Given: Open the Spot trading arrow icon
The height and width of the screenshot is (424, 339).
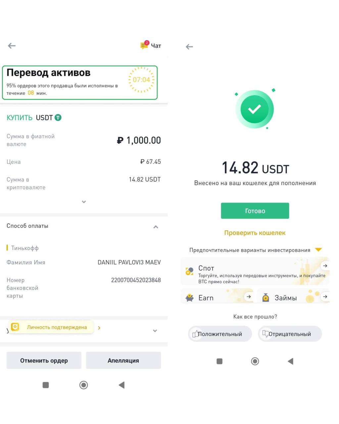Looking at the screenshot, I should tap(325, 266).
